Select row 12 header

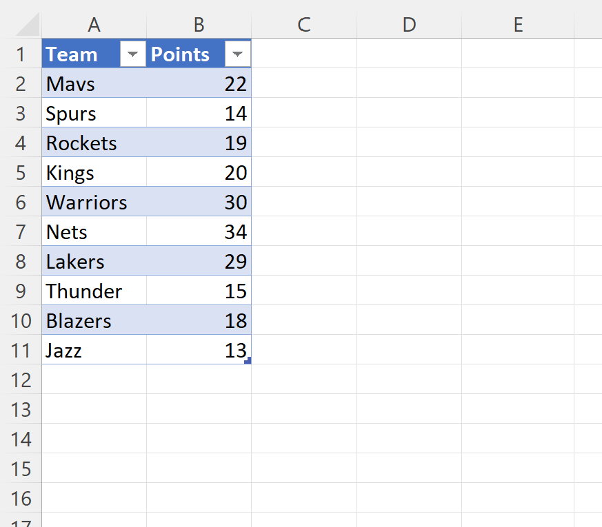(21, 380)
